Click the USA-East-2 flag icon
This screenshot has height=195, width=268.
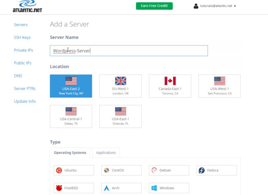[x=71, y=81]
